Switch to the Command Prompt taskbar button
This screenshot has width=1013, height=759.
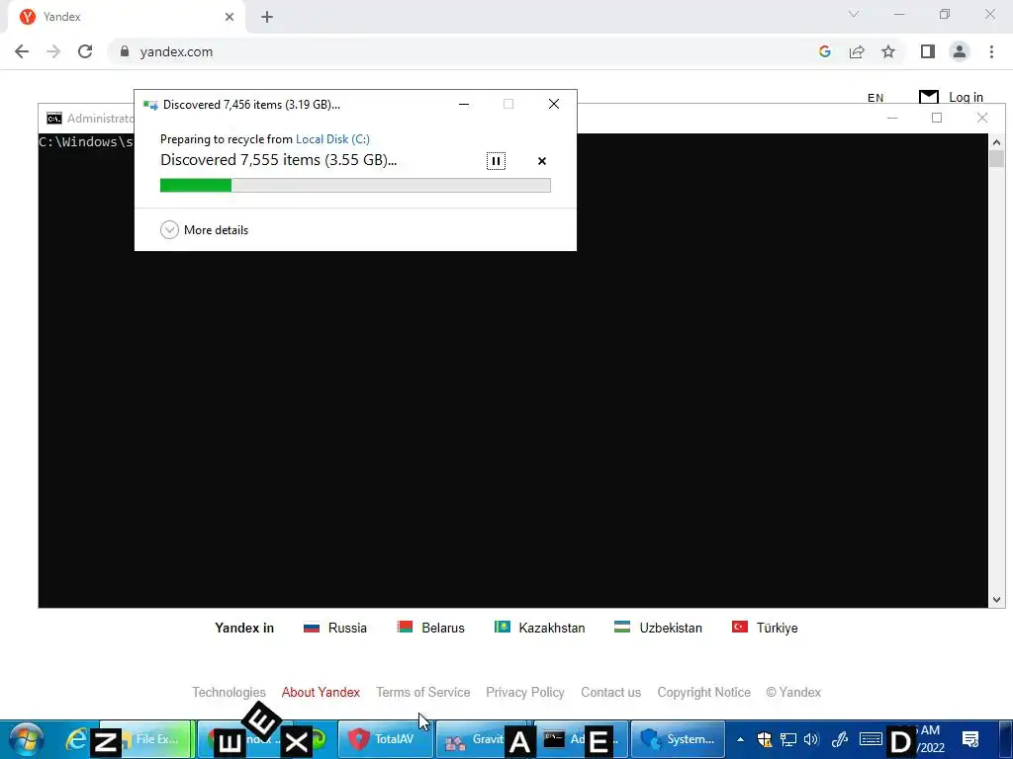tap(581, 739)
